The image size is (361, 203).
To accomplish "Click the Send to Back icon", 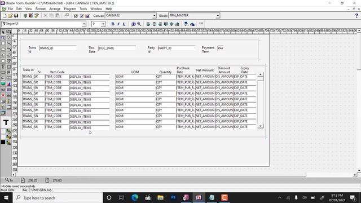I will coord(192,24).
